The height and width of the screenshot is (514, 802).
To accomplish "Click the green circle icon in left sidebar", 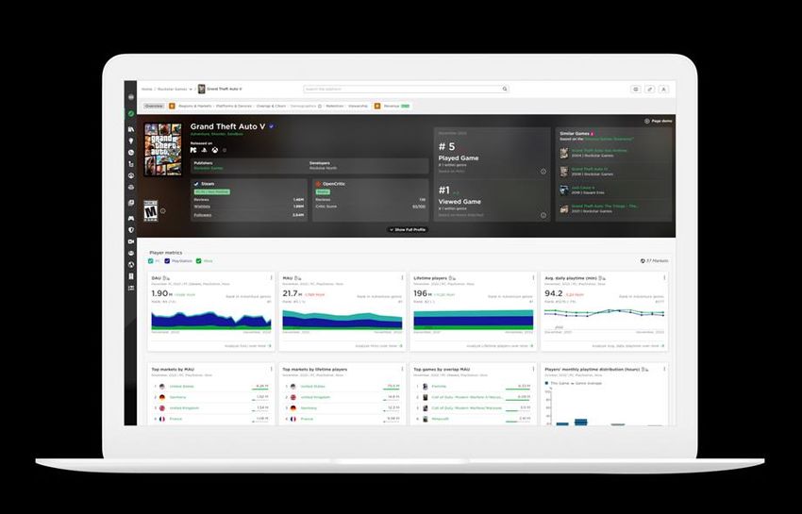I will click(x=131, y=113).
